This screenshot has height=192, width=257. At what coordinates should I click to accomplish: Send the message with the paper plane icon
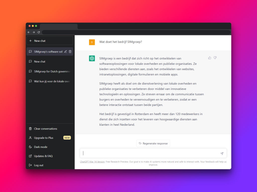coord(222,153)
